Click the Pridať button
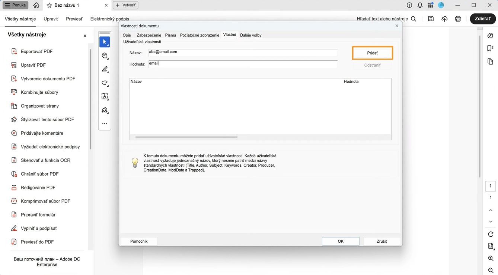 (x=372, y=53)
